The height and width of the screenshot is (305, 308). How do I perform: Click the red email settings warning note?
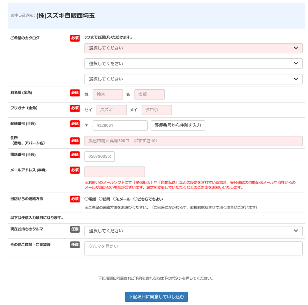click(190, 185)
